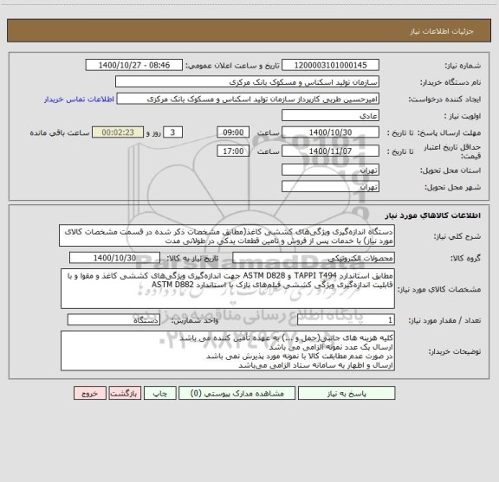Click label ساعت باقی مانده

tap(60, 132)
